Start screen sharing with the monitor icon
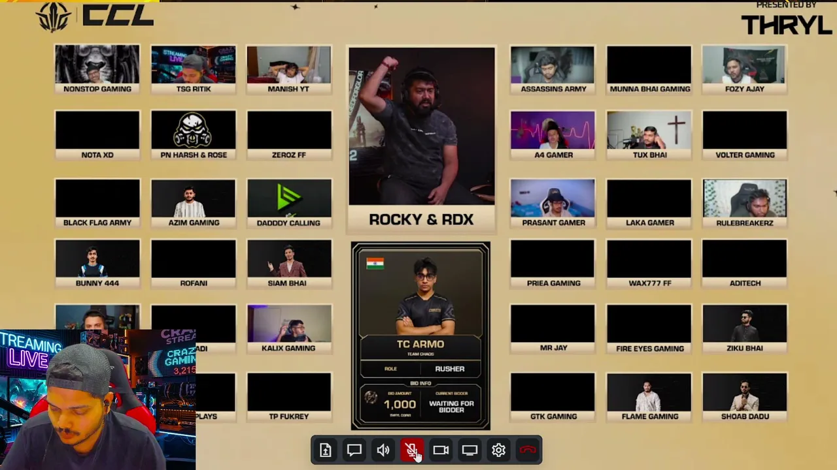 [x=470, y=450]
